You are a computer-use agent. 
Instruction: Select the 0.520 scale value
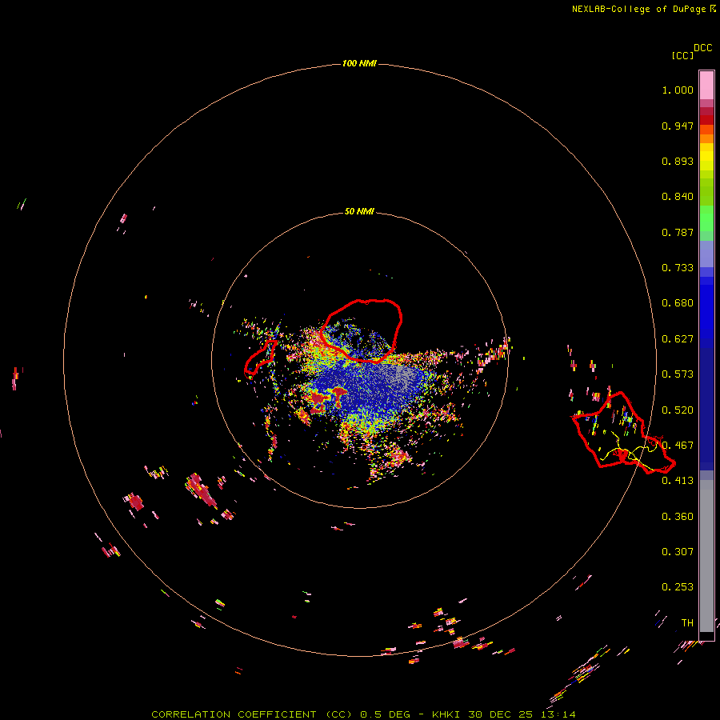[x=678, y=410]
